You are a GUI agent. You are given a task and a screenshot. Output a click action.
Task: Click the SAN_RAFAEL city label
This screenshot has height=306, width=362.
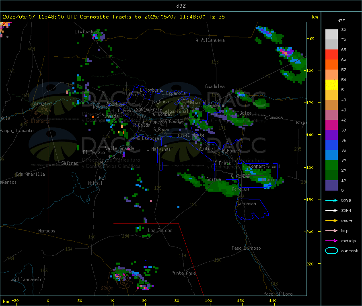tap(148, 109)
